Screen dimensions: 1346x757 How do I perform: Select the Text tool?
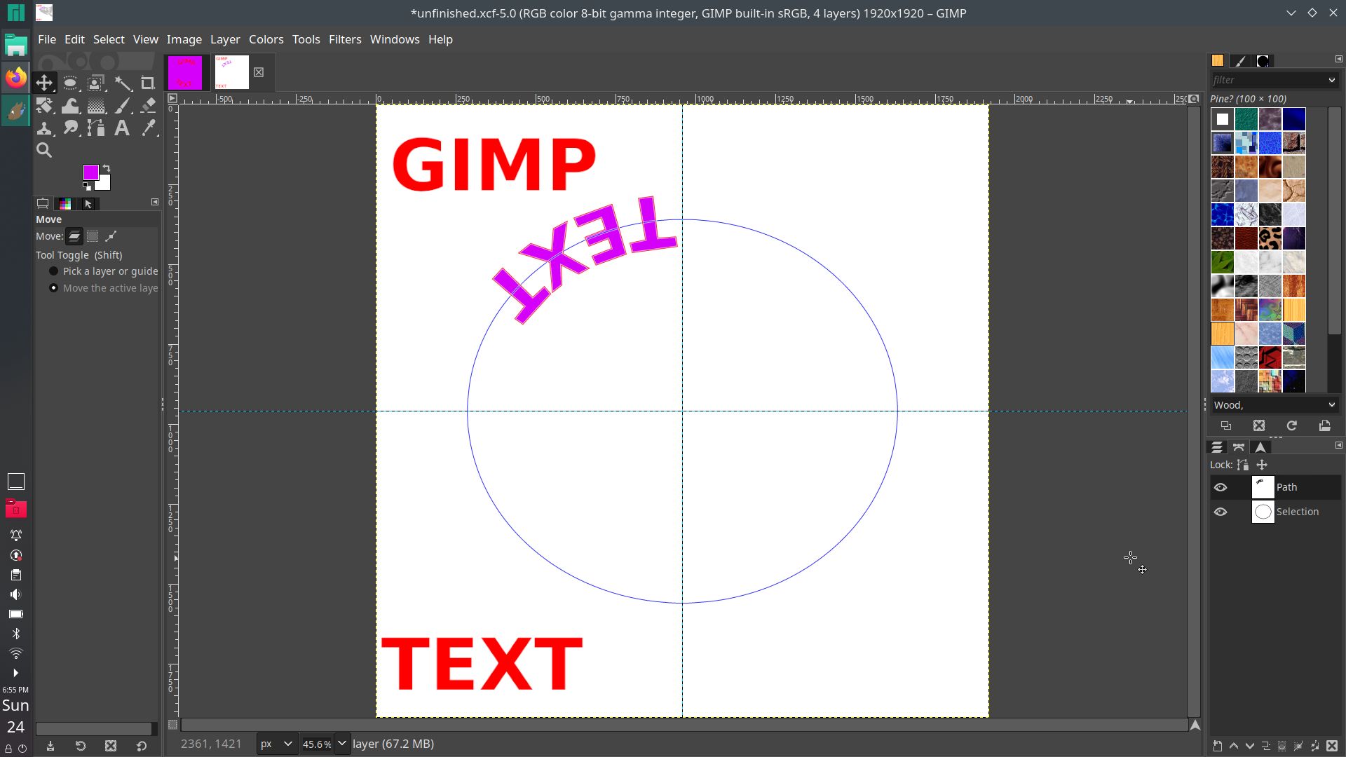coord(123,128)
